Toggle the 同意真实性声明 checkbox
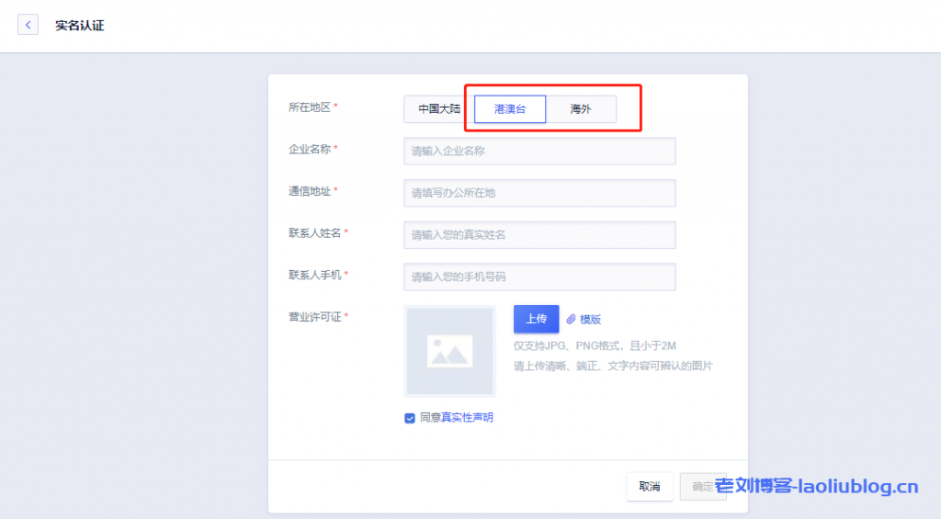 [x=410, y=418]
